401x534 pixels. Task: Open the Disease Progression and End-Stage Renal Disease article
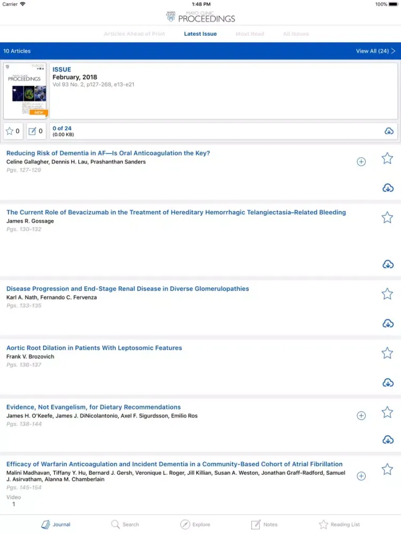coord(127,289)
